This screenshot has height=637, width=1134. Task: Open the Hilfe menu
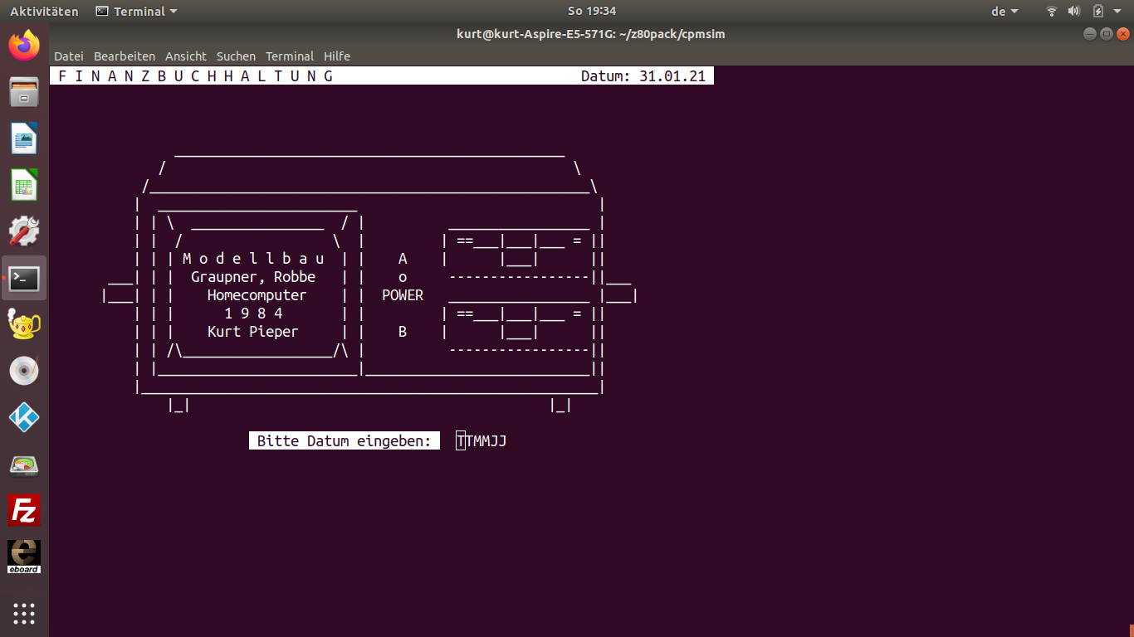(337, 56)
